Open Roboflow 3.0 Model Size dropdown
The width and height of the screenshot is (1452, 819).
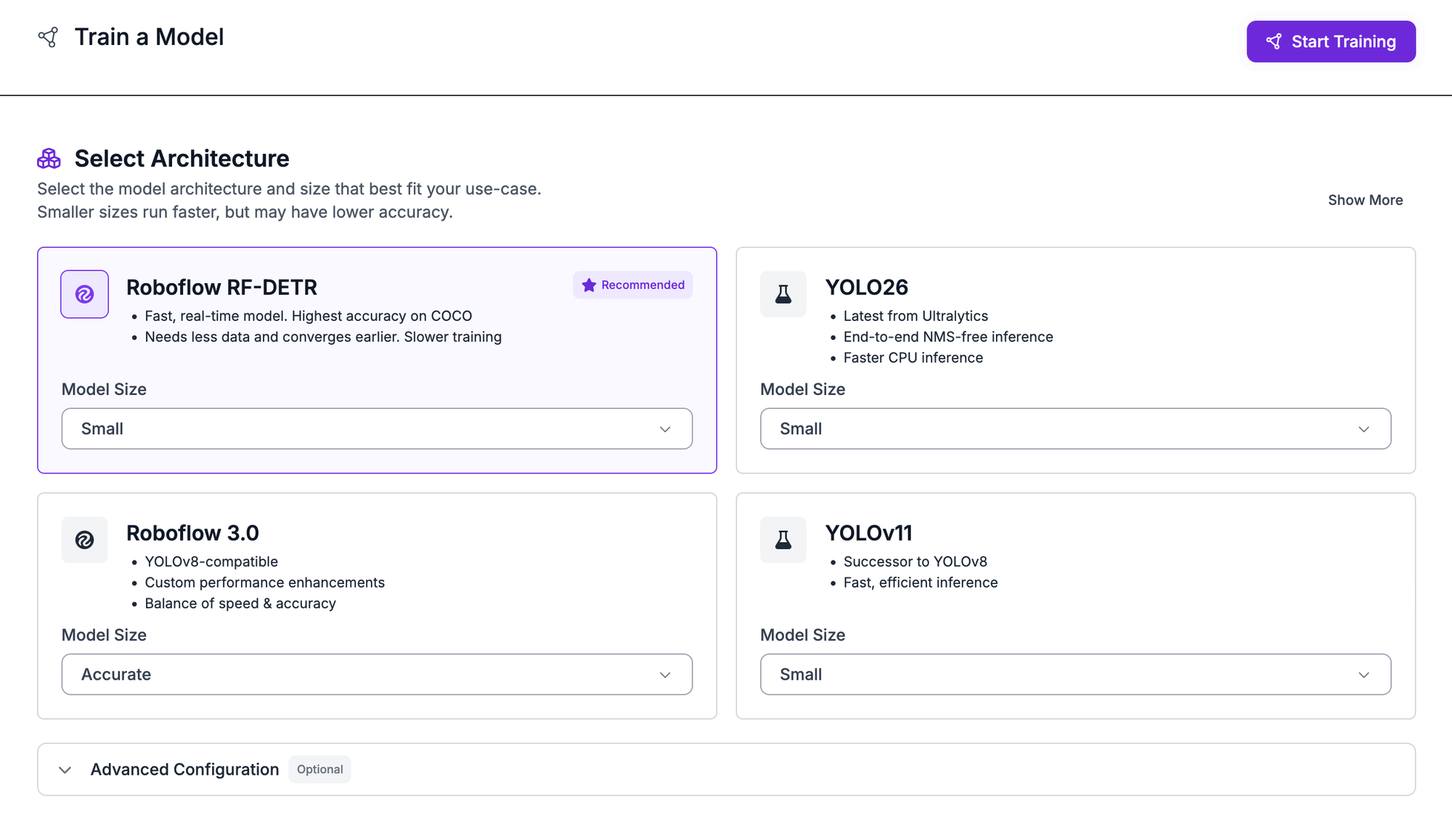point(377,675)
